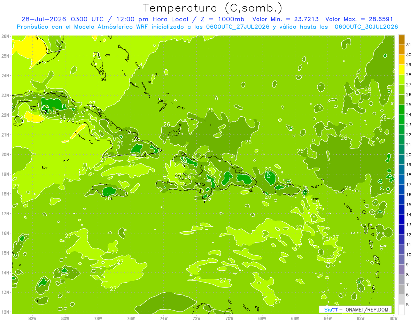
Task: Click the '26N' latitude axis label
Action: click(5, 36)
